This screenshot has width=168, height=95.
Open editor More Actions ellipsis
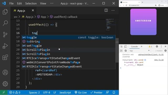[113, 10]
